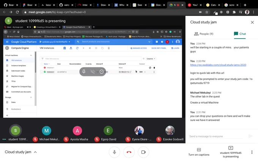Viewport: 258px width, 161px height.
Task: Tick the select-all checkbox in table header
Action: (x=42, y=64)
